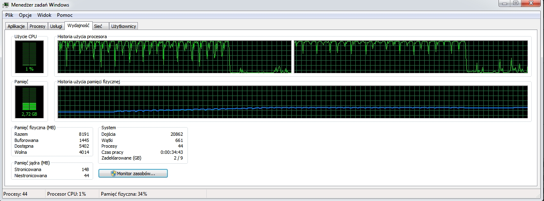The image size is (544, 201).
Task: Show the Użytkownicy tab
Action: [124, 26]
